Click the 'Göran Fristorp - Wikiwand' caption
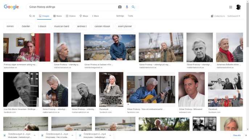Viewport: 249px width, 140px height. [191, 109]
